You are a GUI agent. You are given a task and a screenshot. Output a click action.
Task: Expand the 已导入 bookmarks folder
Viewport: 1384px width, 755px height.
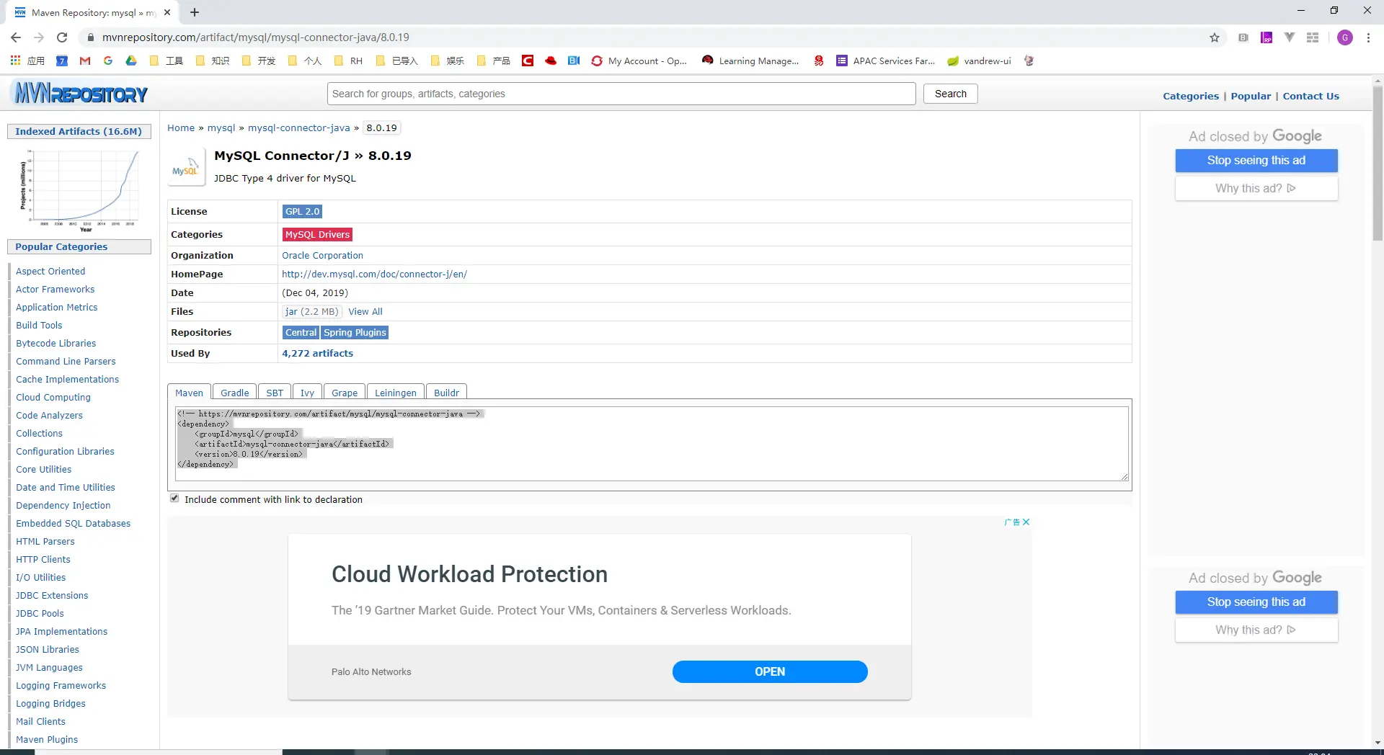point(396,61)
